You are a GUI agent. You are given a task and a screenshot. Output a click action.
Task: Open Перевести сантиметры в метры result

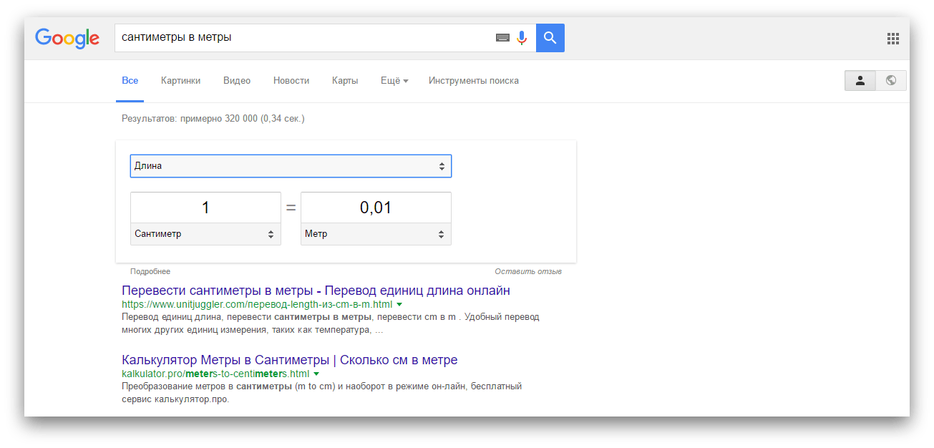(x=316, y=291)
